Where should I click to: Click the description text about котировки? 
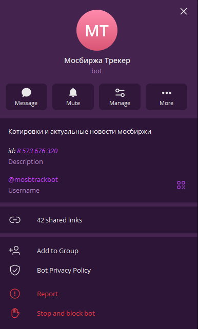click(x=80, y=132)
